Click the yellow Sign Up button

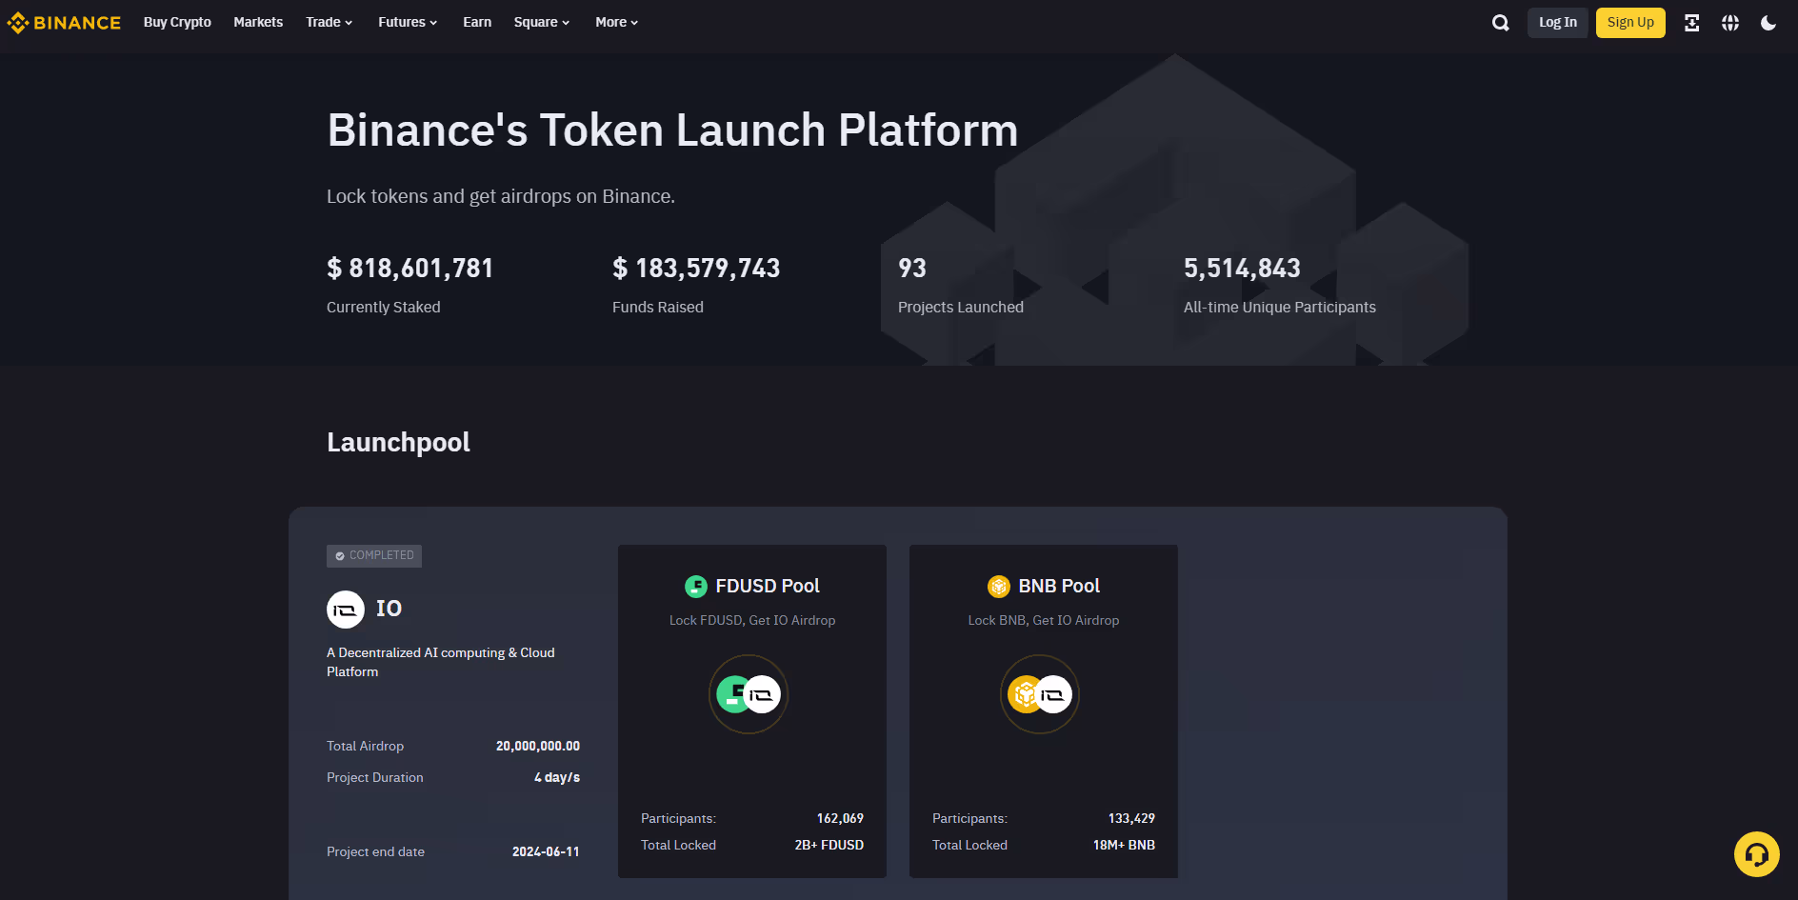[x=1630, y=23]
